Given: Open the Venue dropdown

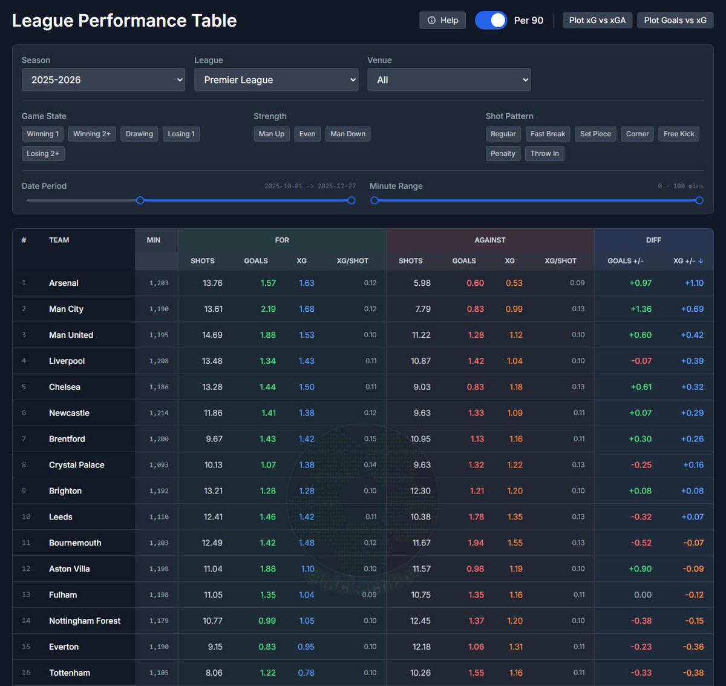Looking at the screenshot, I should click(x=449, y=80).
